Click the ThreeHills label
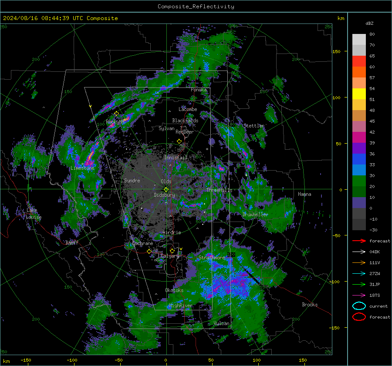 point(219,190)
